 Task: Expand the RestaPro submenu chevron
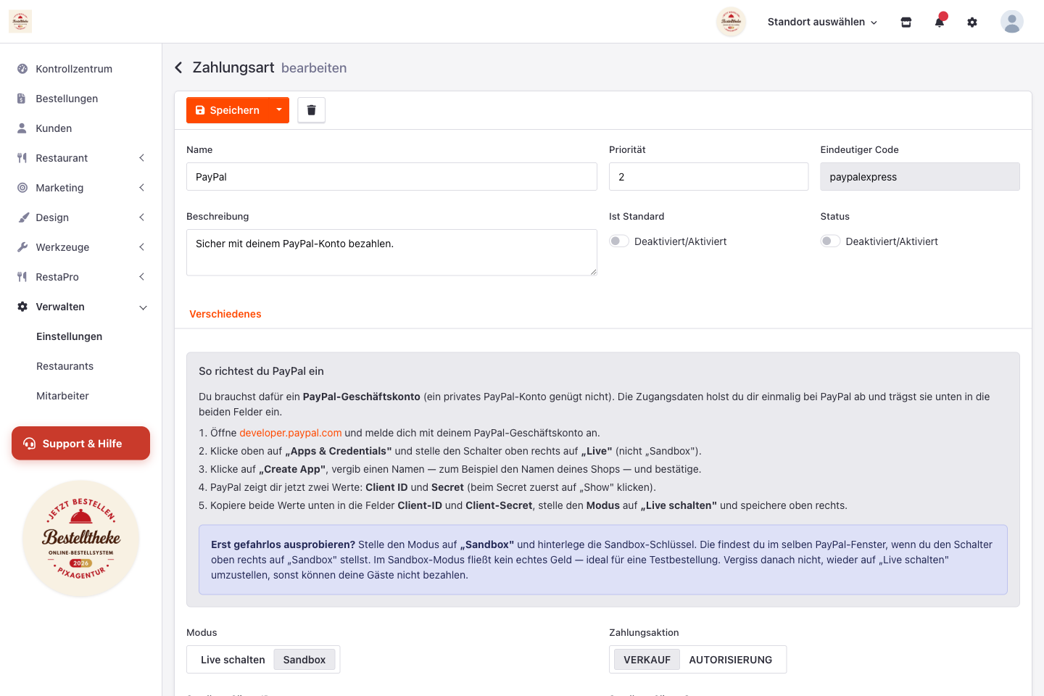point(142,277)
